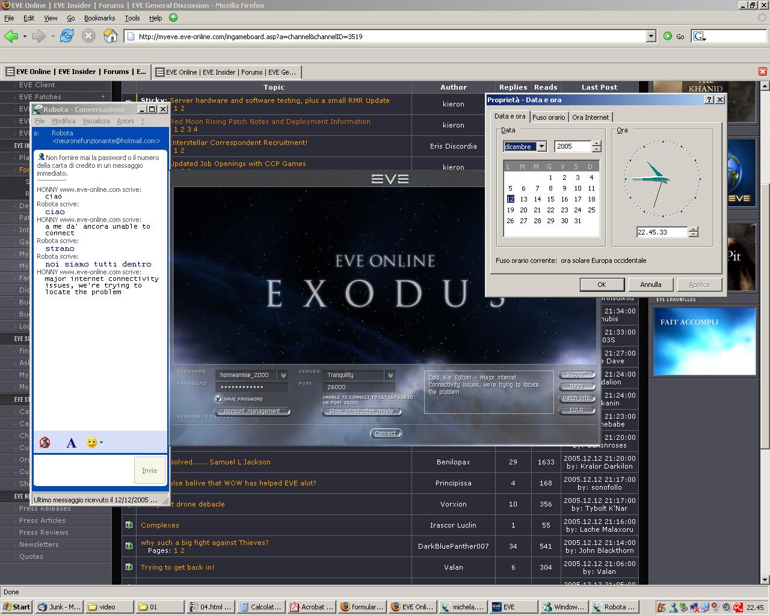Viewport: 770px width, 616px height.
Task: Toggle the Save Password checkbox
Action: (x=218, y=399)
